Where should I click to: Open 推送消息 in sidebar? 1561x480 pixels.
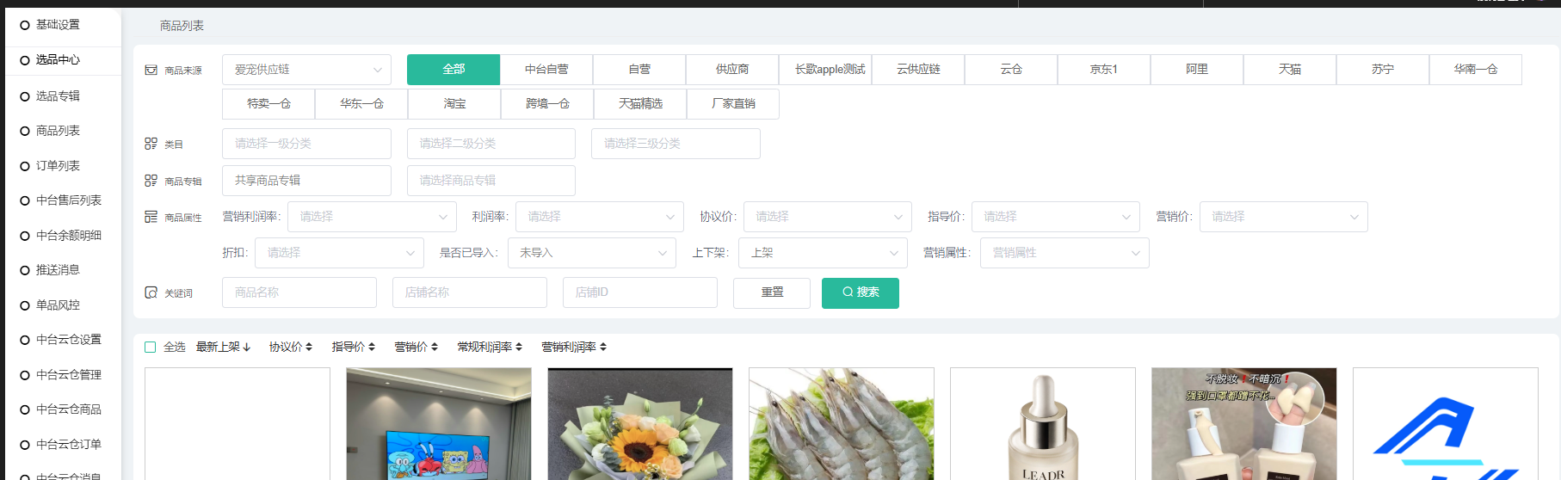tap(58, 270)
